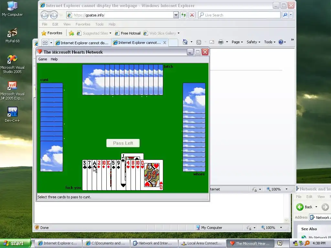
Task: Click the IE Back arrow button
Action: [45, 15]
